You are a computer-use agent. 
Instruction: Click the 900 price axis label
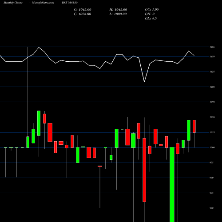(x=212, y=208)
